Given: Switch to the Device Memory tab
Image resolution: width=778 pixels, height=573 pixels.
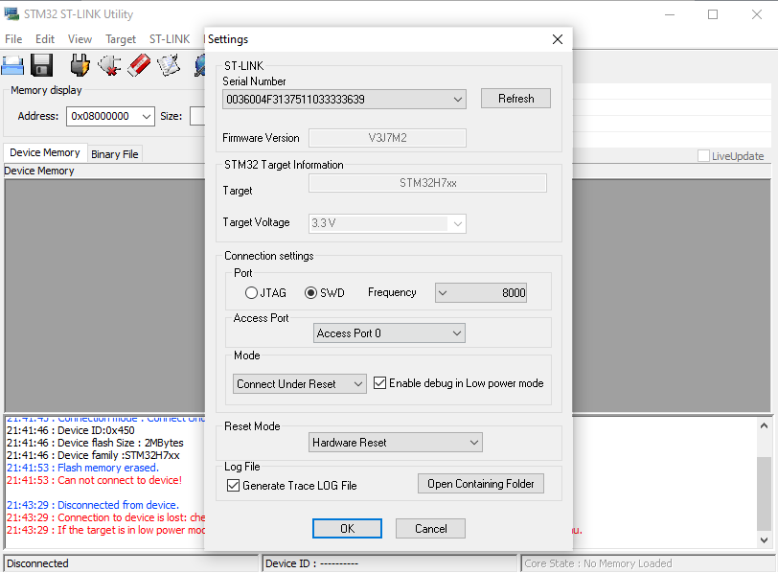Looking at the screenshot, I should pyautogui.click(x=45, y=152).
